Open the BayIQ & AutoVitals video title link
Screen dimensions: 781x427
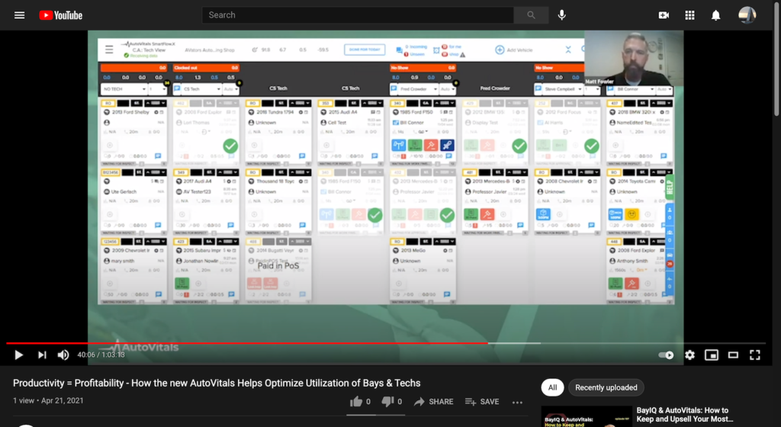coord(684,415)
